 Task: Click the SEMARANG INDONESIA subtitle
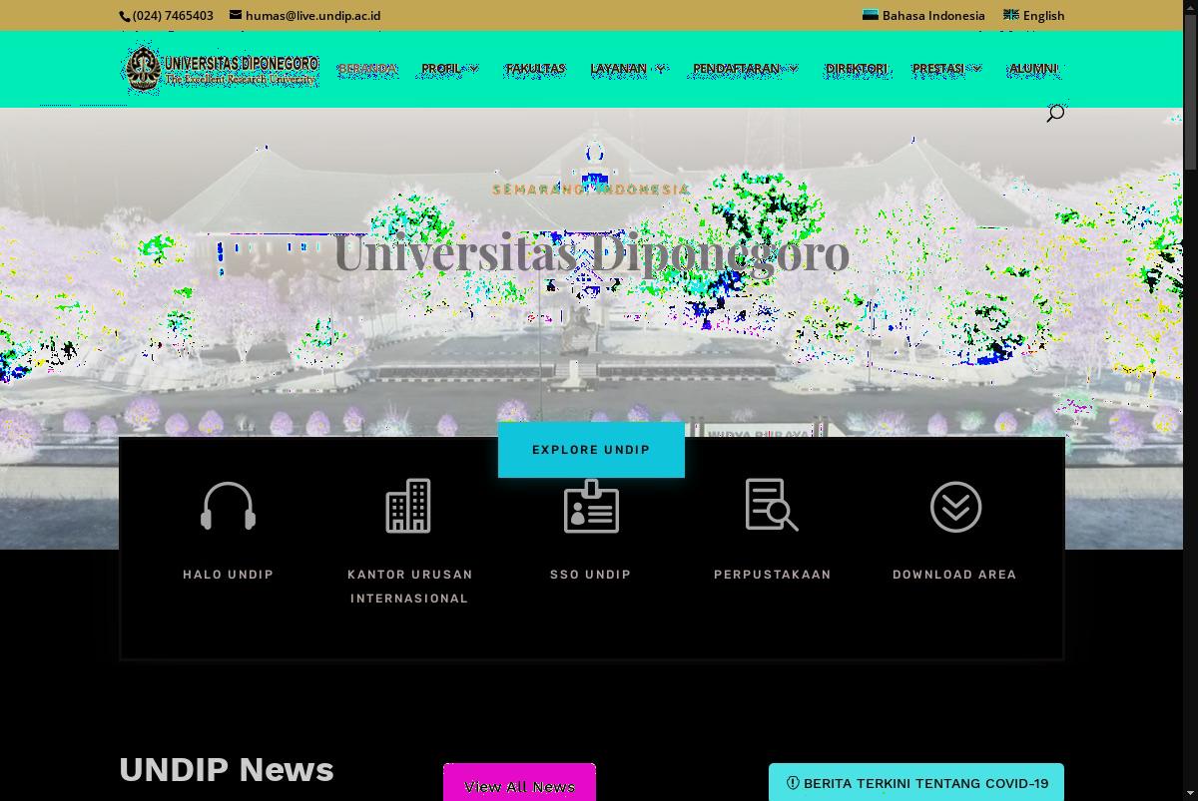click(x=591, y=190)
